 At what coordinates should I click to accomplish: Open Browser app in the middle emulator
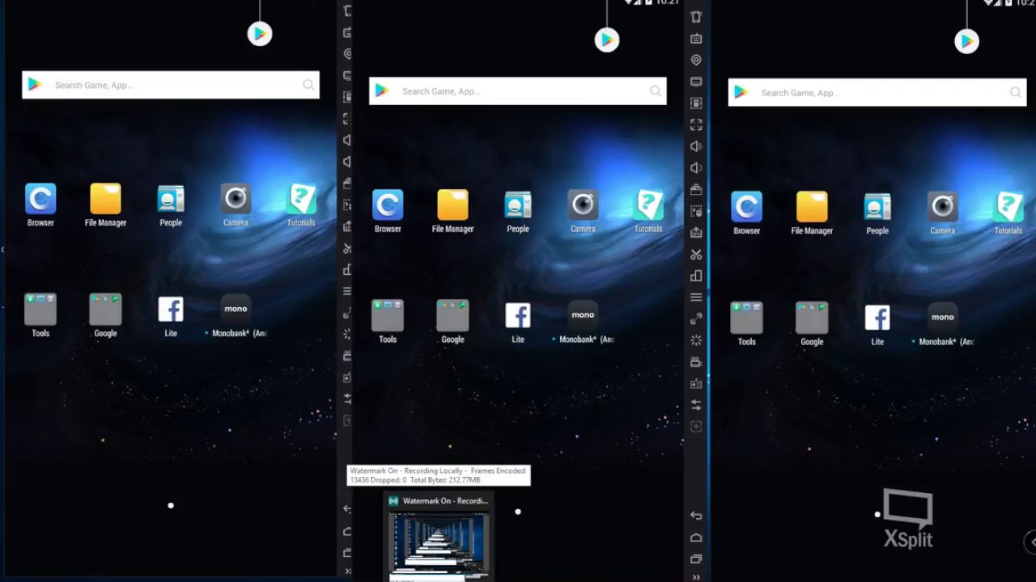click(x=388, y=205)
